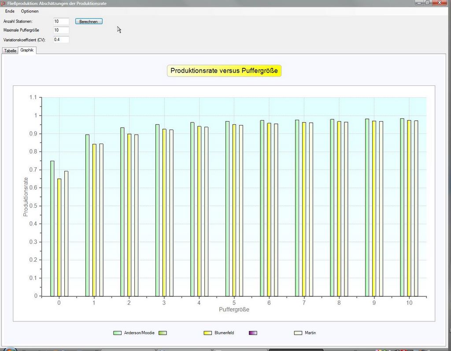Image resolution: width=451 pixels, height=351 pixels.
Task: Click the yellow Blumenfeld legend swatch
Action: (x=207, y=333)
